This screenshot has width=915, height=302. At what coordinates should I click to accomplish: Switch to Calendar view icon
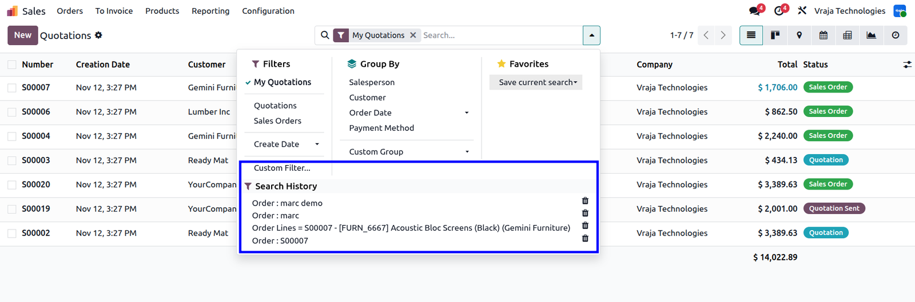coord(823,35)
